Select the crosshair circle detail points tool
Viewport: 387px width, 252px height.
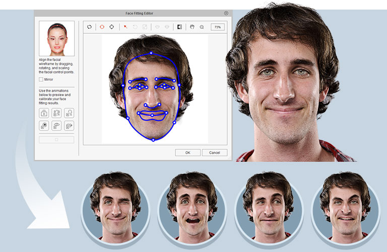point(111,27)
